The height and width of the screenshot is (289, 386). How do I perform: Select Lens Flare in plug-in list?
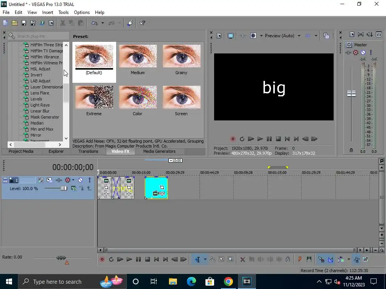(x=40, y=93)
